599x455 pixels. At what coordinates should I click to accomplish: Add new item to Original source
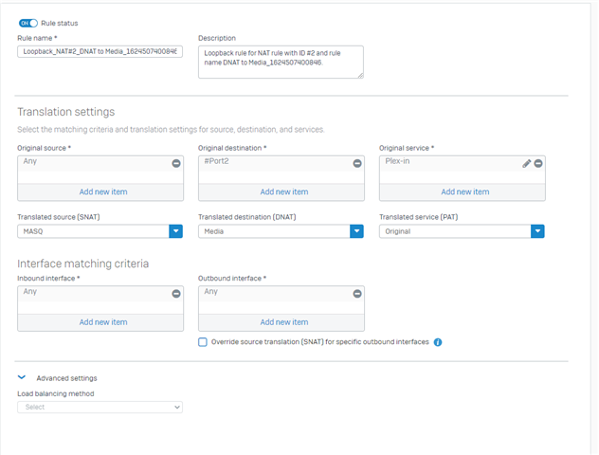103,191
